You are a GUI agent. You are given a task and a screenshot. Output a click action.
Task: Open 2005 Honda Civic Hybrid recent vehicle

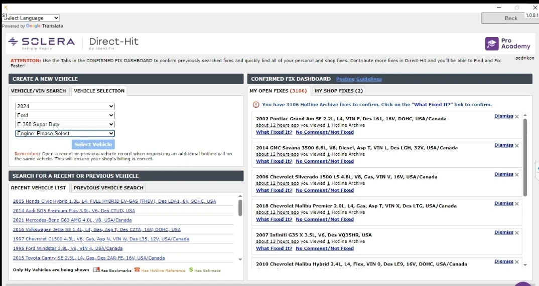(114, 201)
